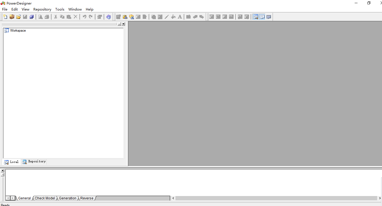Click the output pane horizontal scrollbar track
The height and width of the screenshot is (206, 382).
276,198
